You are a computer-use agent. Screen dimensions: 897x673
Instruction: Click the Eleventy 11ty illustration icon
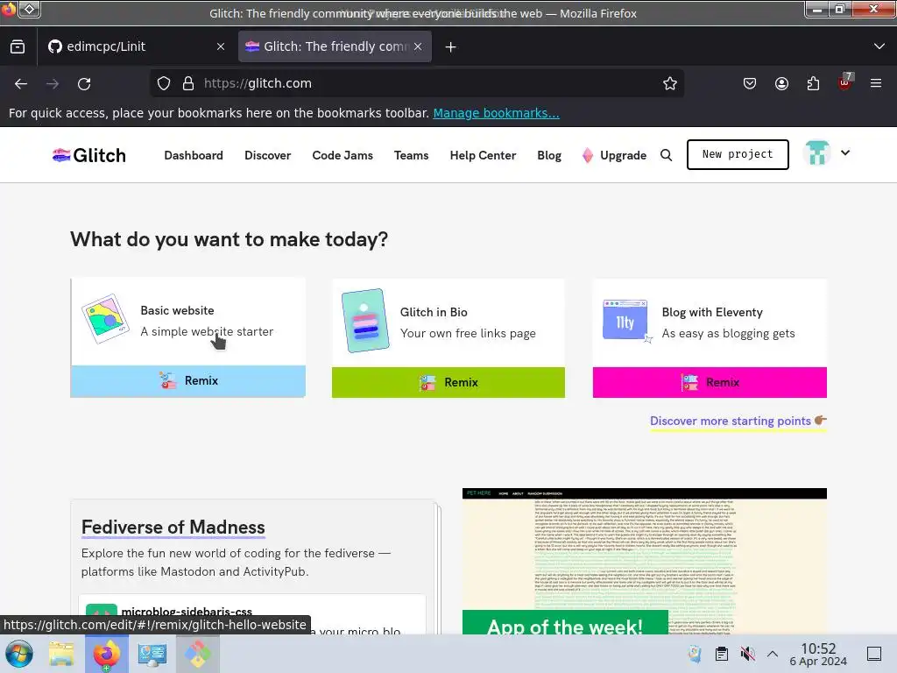pos(625,321)
